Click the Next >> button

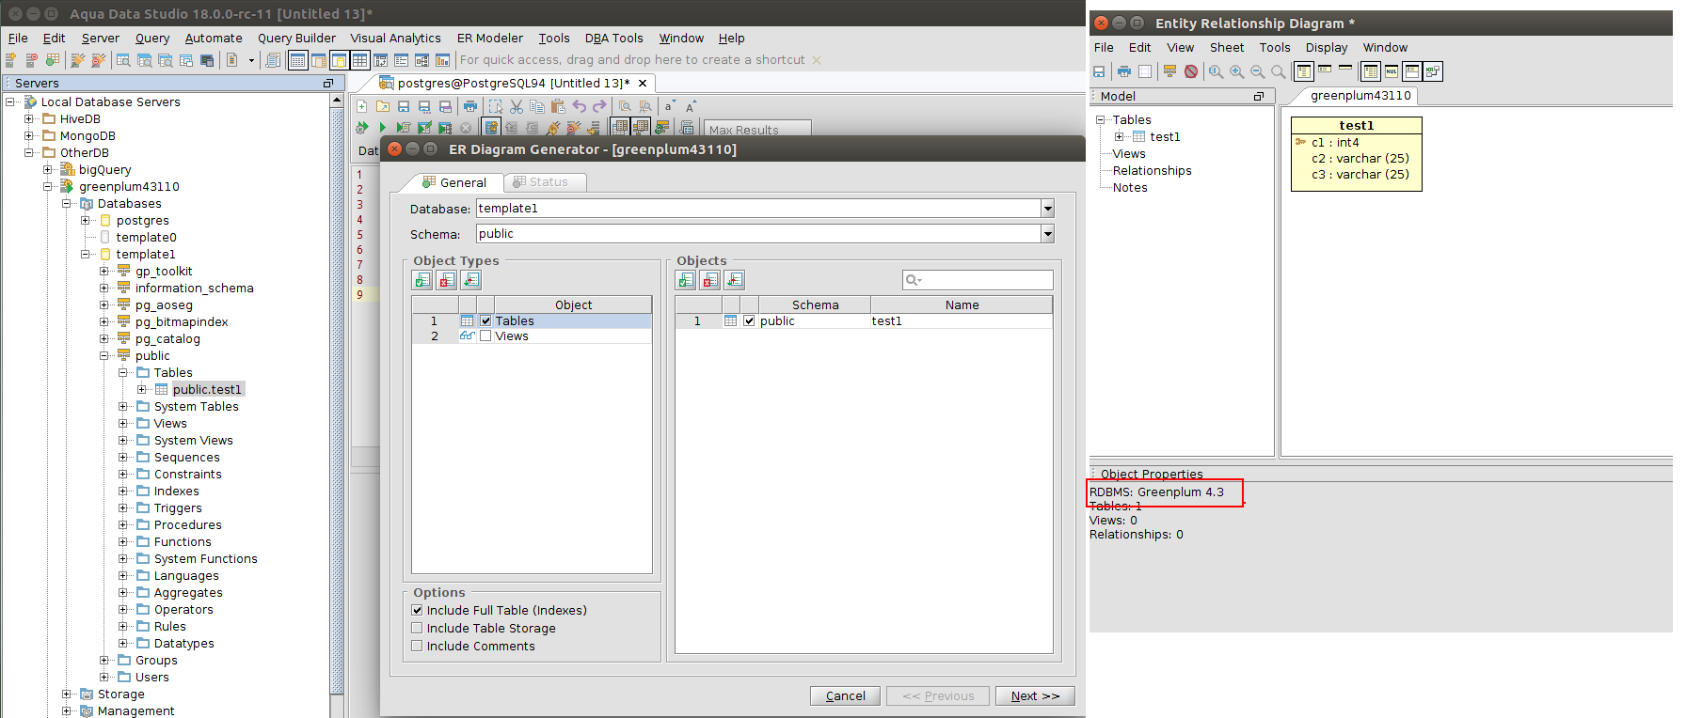pyautogui.click(x=1035, y=695)
